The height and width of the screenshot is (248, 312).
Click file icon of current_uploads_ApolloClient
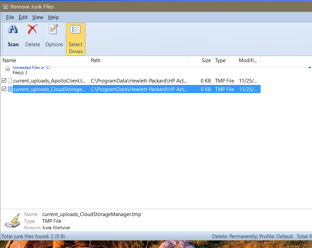(x=10, y=81)
